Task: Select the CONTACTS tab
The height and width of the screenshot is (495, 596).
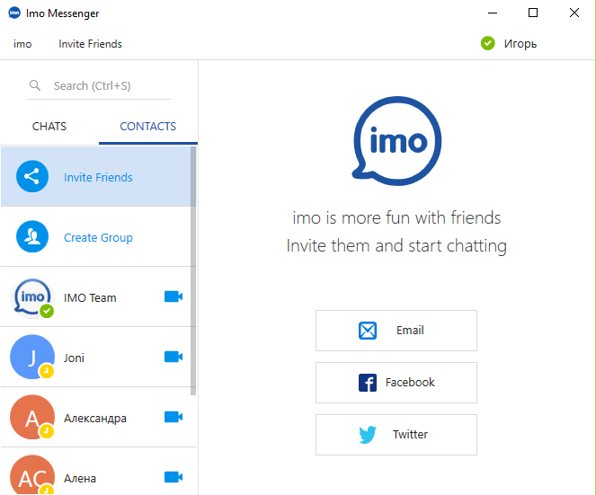Action: point(147,126)
